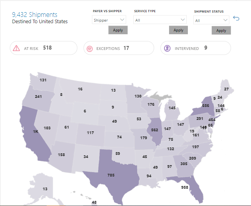Select New Mexico labeled 34

click(86, 158)
